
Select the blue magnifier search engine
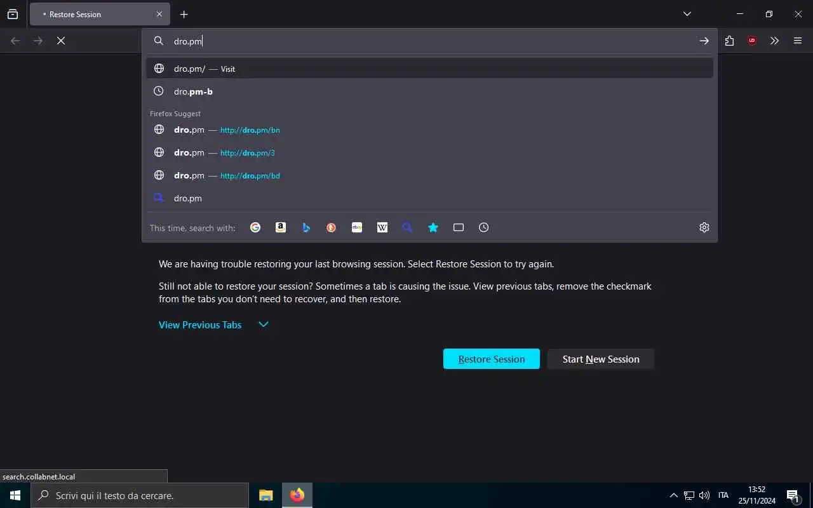(x=408, y=227)
